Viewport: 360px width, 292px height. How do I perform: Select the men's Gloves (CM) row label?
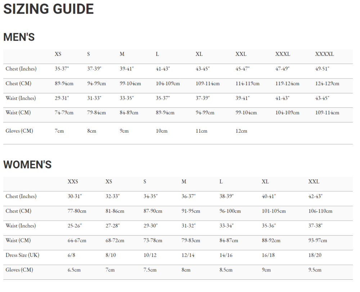tap(19, 131)
